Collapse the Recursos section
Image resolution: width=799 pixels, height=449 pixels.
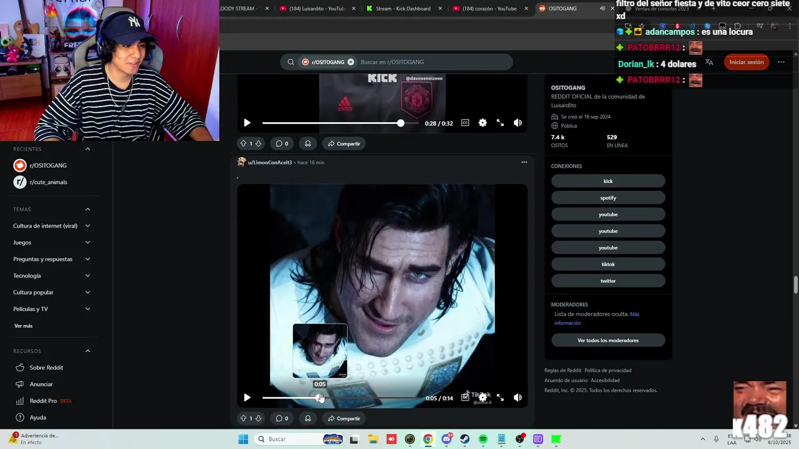pos(87,351)
